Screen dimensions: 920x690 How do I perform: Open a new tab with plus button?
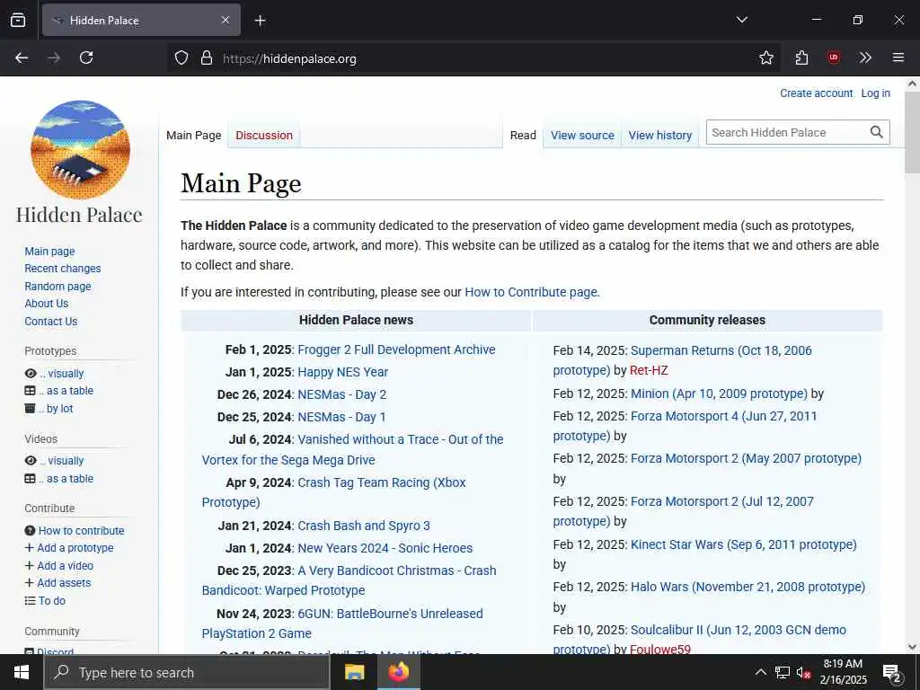261,21
